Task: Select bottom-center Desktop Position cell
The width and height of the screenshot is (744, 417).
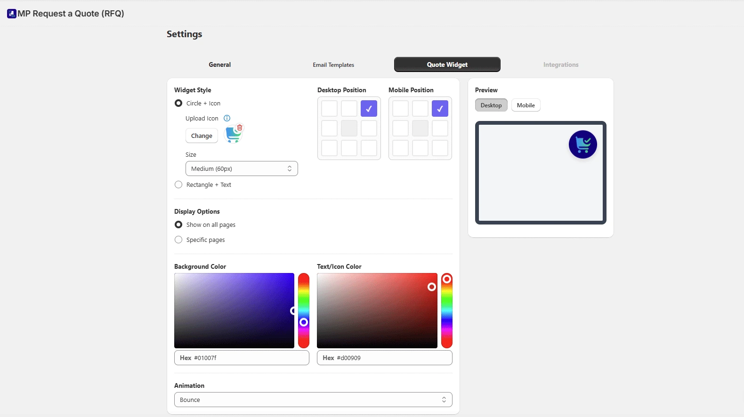Action: click(349, 148)
